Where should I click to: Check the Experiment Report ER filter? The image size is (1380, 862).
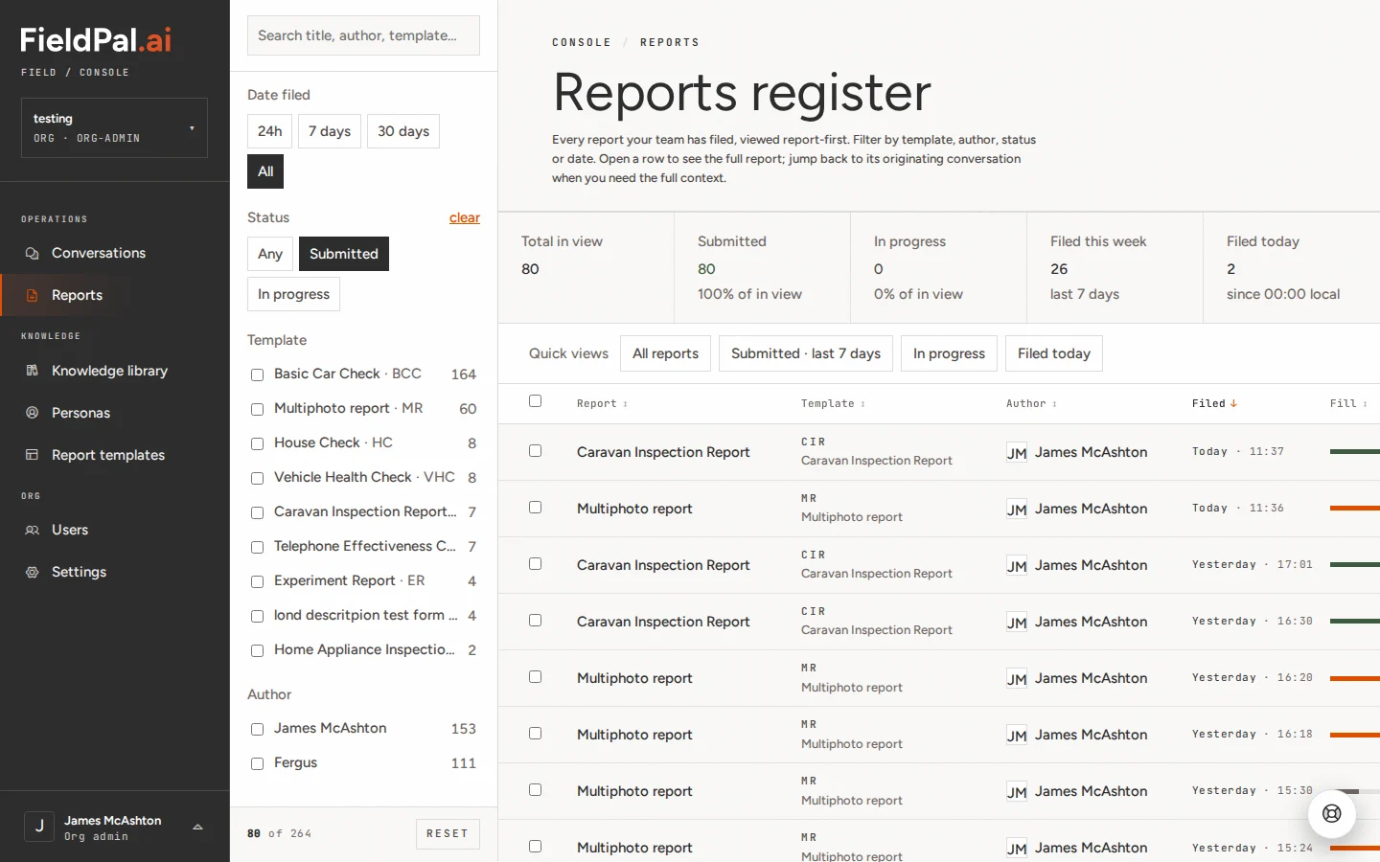tap(257, 581)
